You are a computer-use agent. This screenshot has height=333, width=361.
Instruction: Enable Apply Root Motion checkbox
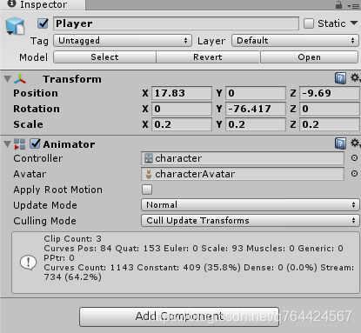(147, 190)
